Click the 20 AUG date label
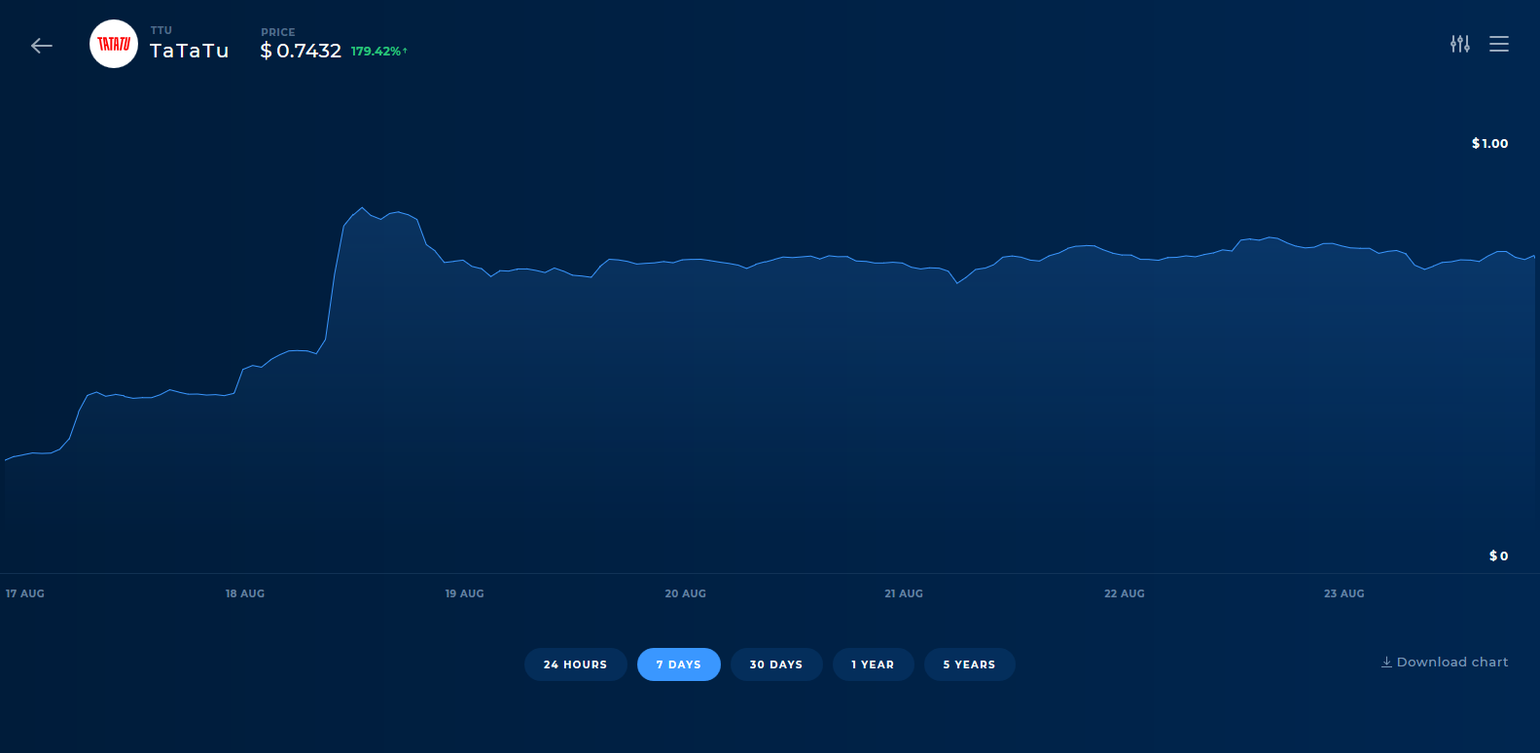 tap(686, 593)
